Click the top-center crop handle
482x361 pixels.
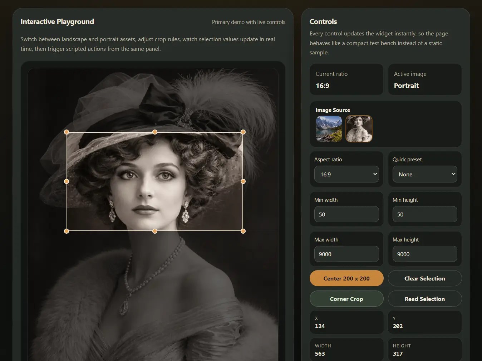(x=155, y=132)
